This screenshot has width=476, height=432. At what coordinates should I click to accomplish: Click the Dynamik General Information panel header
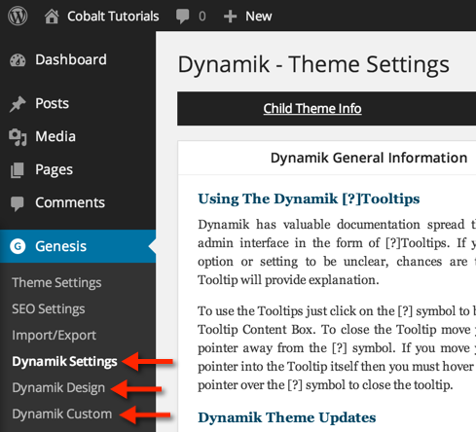pos(369,158)
